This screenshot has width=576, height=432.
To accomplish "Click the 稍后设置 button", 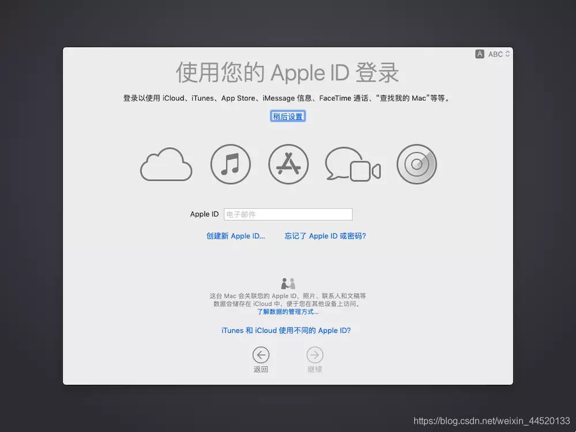I will [x=288, y=116].
